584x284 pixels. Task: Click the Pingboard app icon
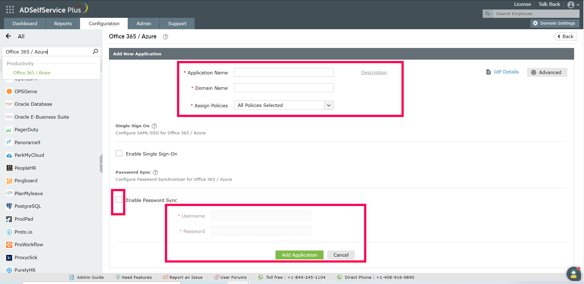(x=9, y=181)
